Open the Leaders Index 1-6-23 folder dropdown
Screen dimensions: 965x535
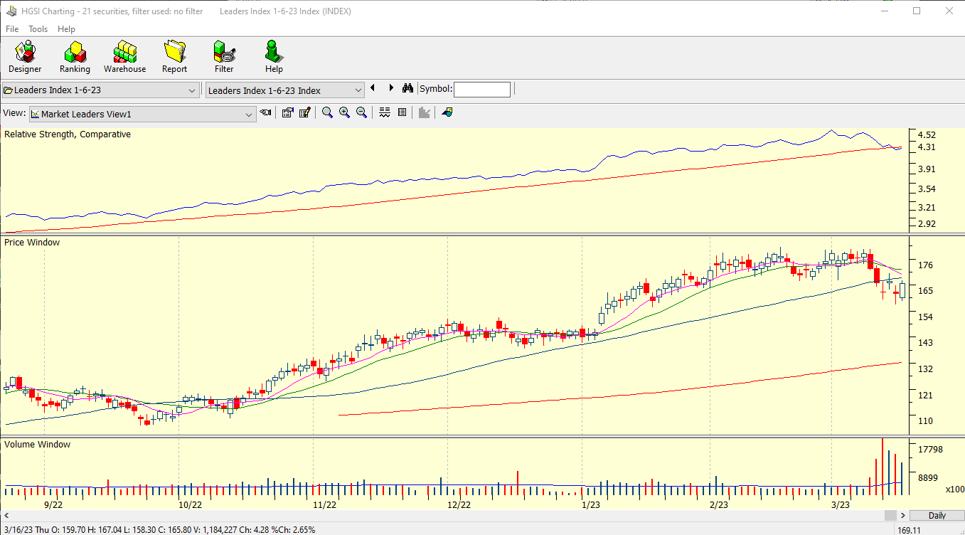coord(100,90)
